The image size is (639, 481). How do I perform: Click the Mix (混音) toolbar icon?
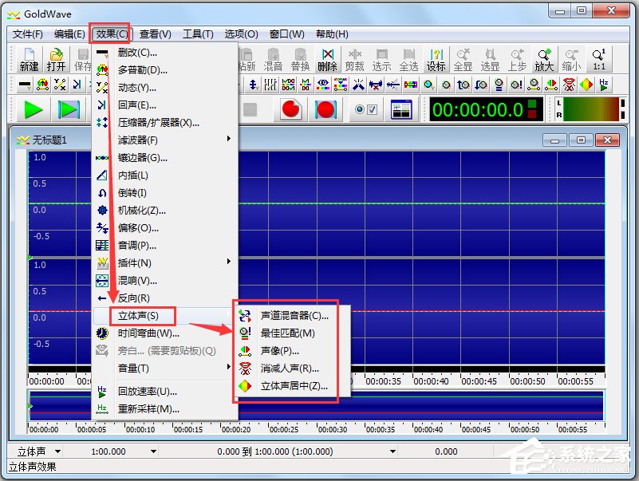pyautogui.click(x=273, y=59)
